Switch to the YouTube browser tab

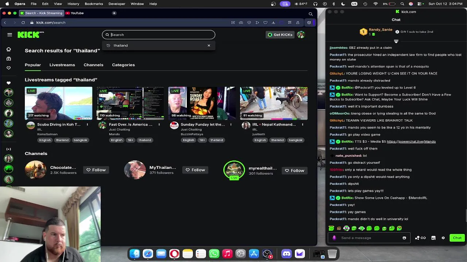(x=74, y=13)
